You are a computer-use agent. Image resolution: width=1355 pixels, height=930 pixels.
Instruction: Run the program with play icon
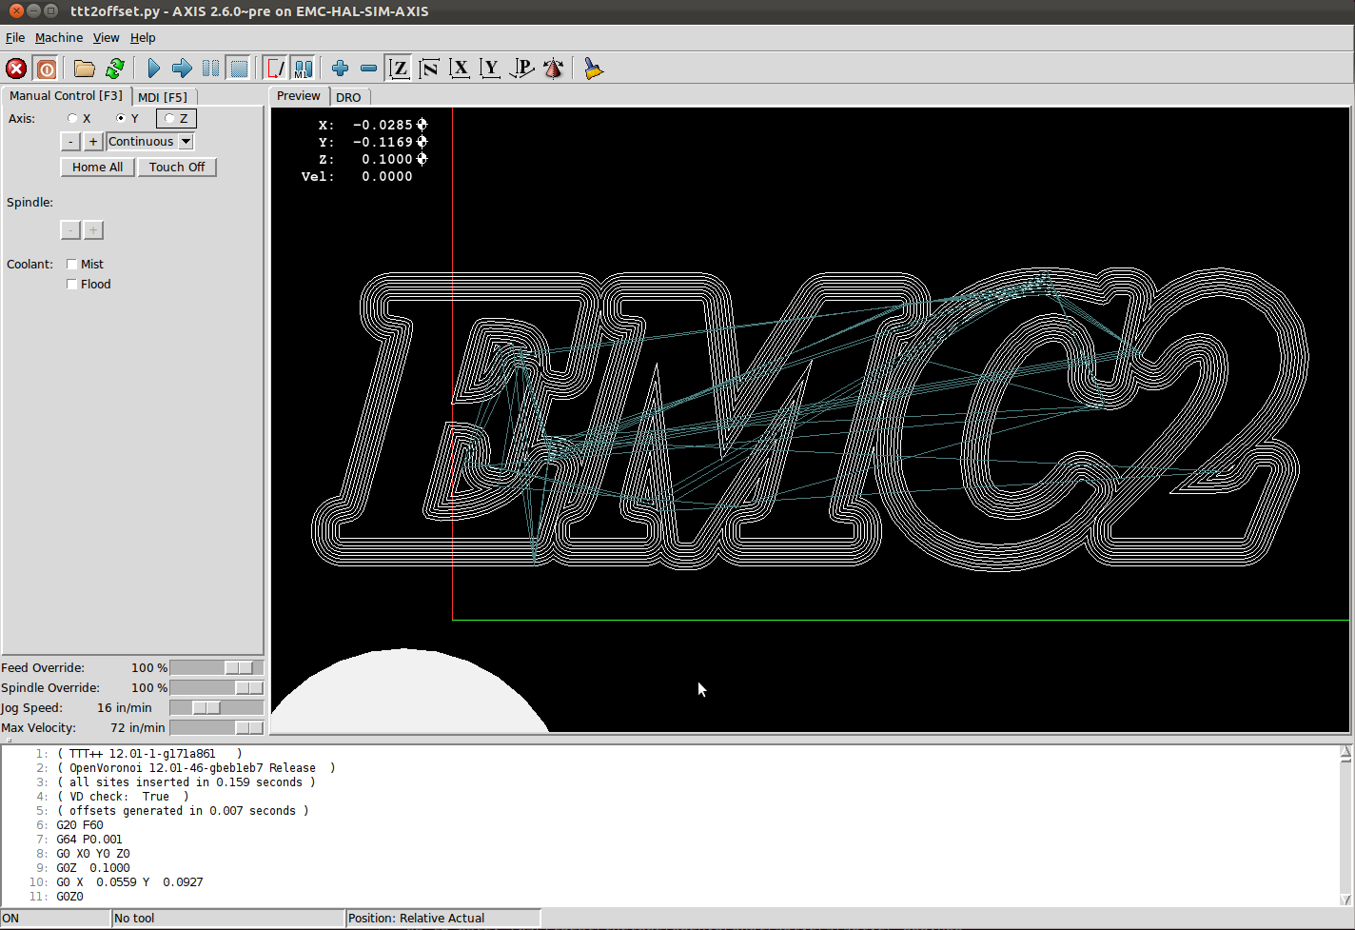click(153, 69)
